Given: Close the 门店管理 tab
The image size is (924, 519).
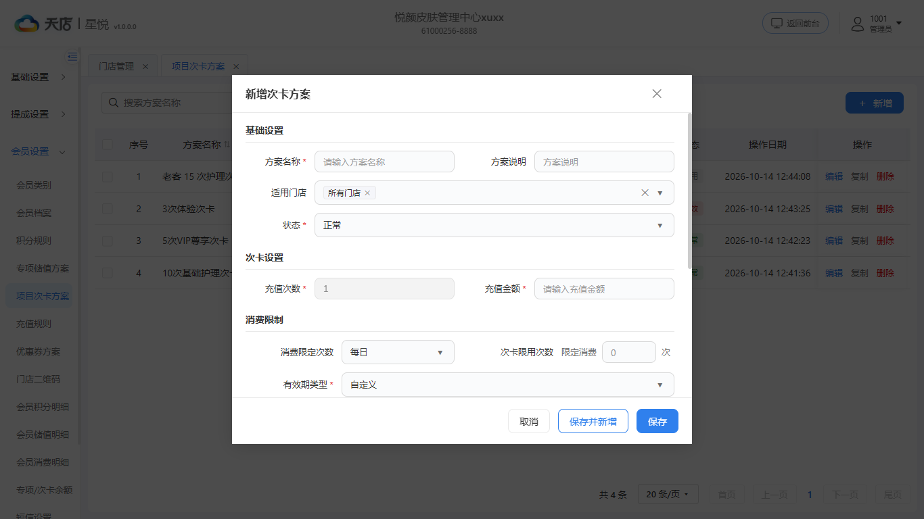Looking at the screenshot, I should click(145, 66).
